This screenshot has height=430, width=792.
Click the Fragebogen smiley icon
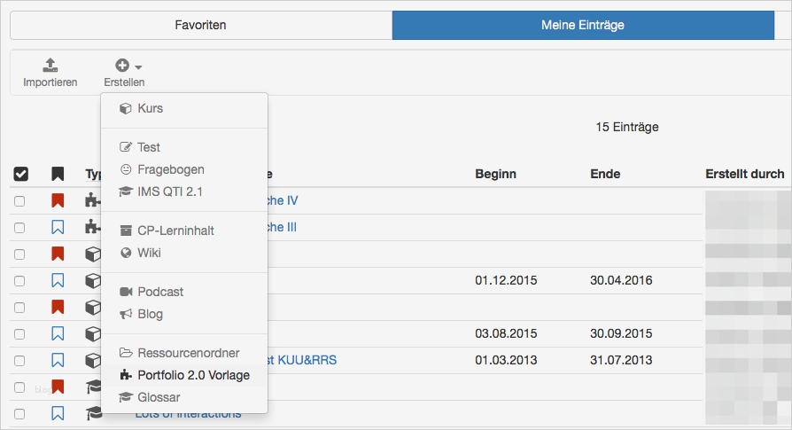tap(126, 169)
